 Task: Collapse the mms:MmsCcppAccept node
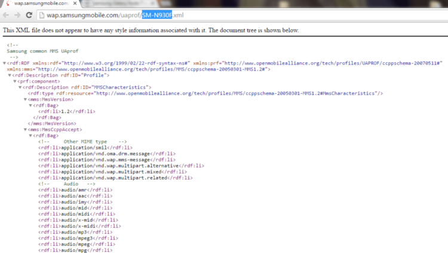point(24,130)
